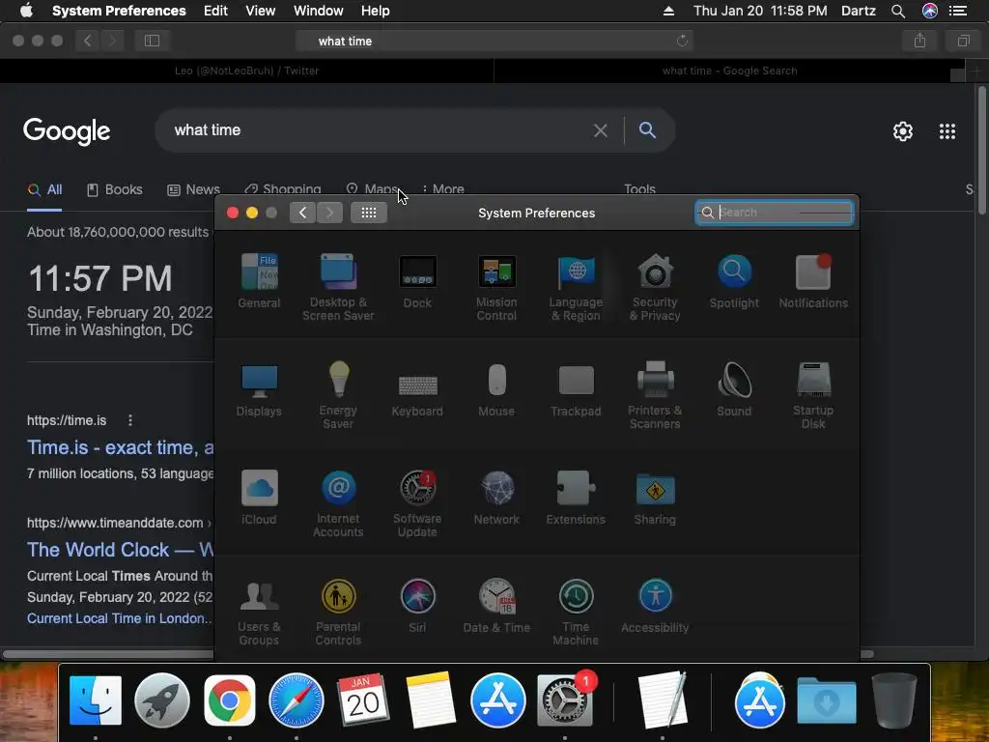Open Sharing preferences
The image size is (989, 742).
click(655, 498)
